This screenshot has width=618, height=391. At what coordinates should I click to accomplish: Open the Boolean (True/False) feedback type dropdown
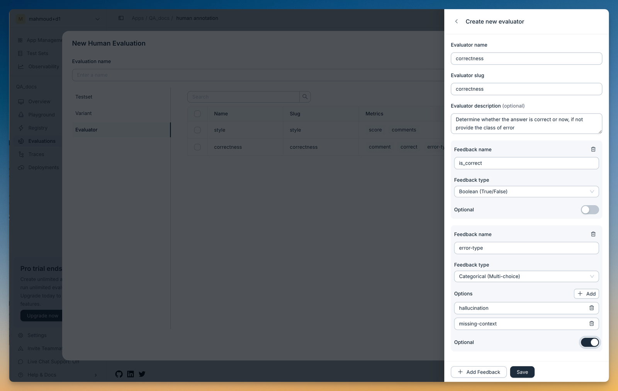pos(526,191)
